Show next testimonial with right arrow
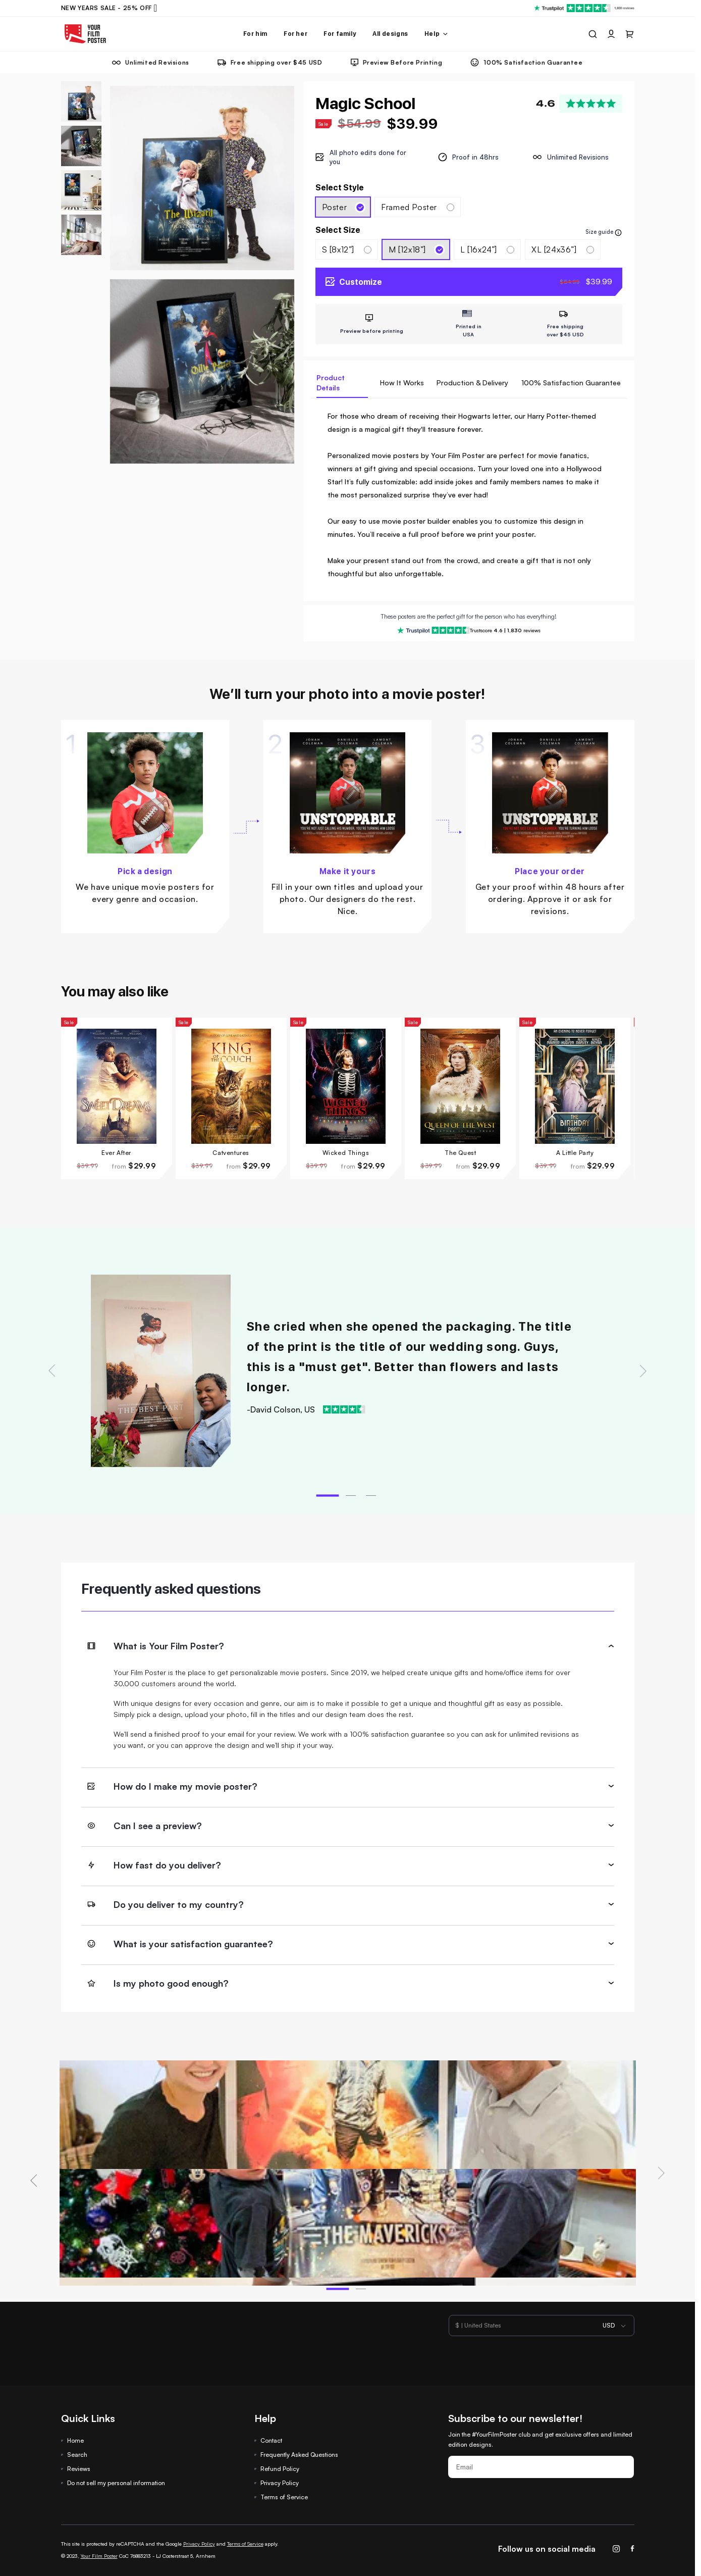Screen dimensions: 701x2576 tap(643, 1371)
